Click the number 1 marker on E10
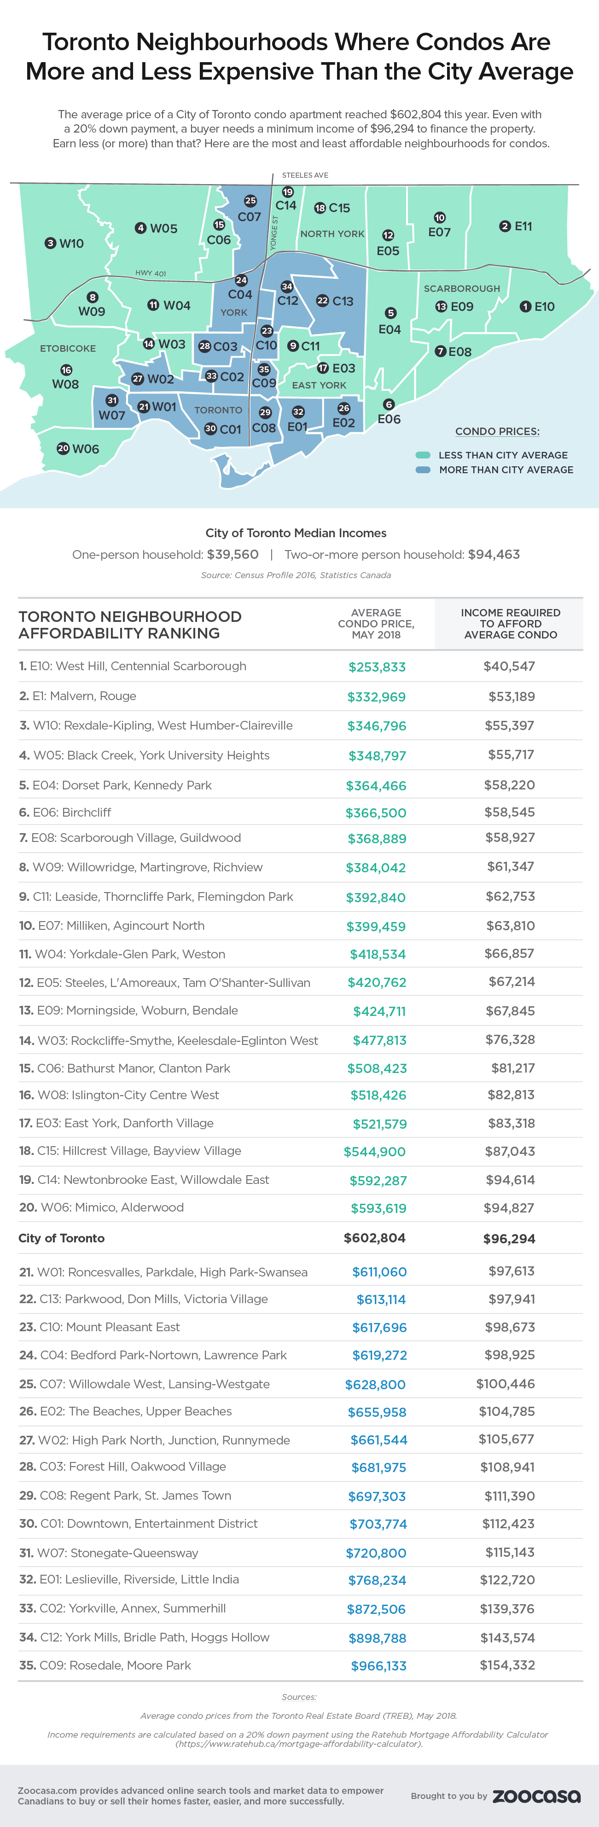This screenshot has width=599, height=1827. (x=525, y=307)
